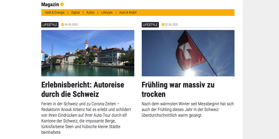Click the teaser text about the warm spring
The width and height of the screenshot is (279, 139).
(x=188, y=110)
